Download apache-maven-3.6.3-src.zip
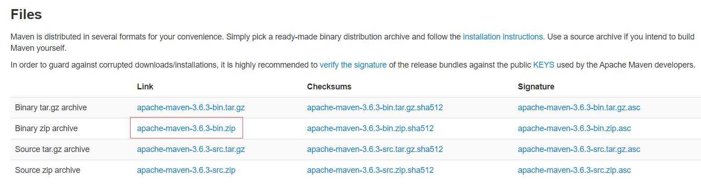This screenshot has width=701, height=191. click(186, 170)
